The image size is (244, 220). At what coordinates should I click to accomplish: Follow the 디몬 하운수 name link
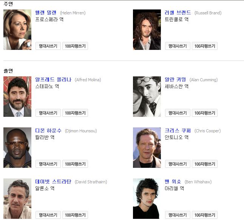click(48, 131)
